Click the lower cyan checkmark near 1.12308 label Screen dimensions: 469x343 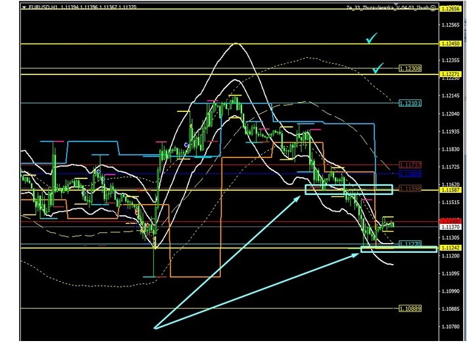point(378,68)
